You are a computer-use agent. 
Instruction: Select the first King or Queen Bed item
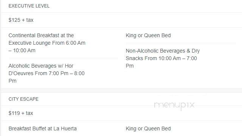click(148, 35)
